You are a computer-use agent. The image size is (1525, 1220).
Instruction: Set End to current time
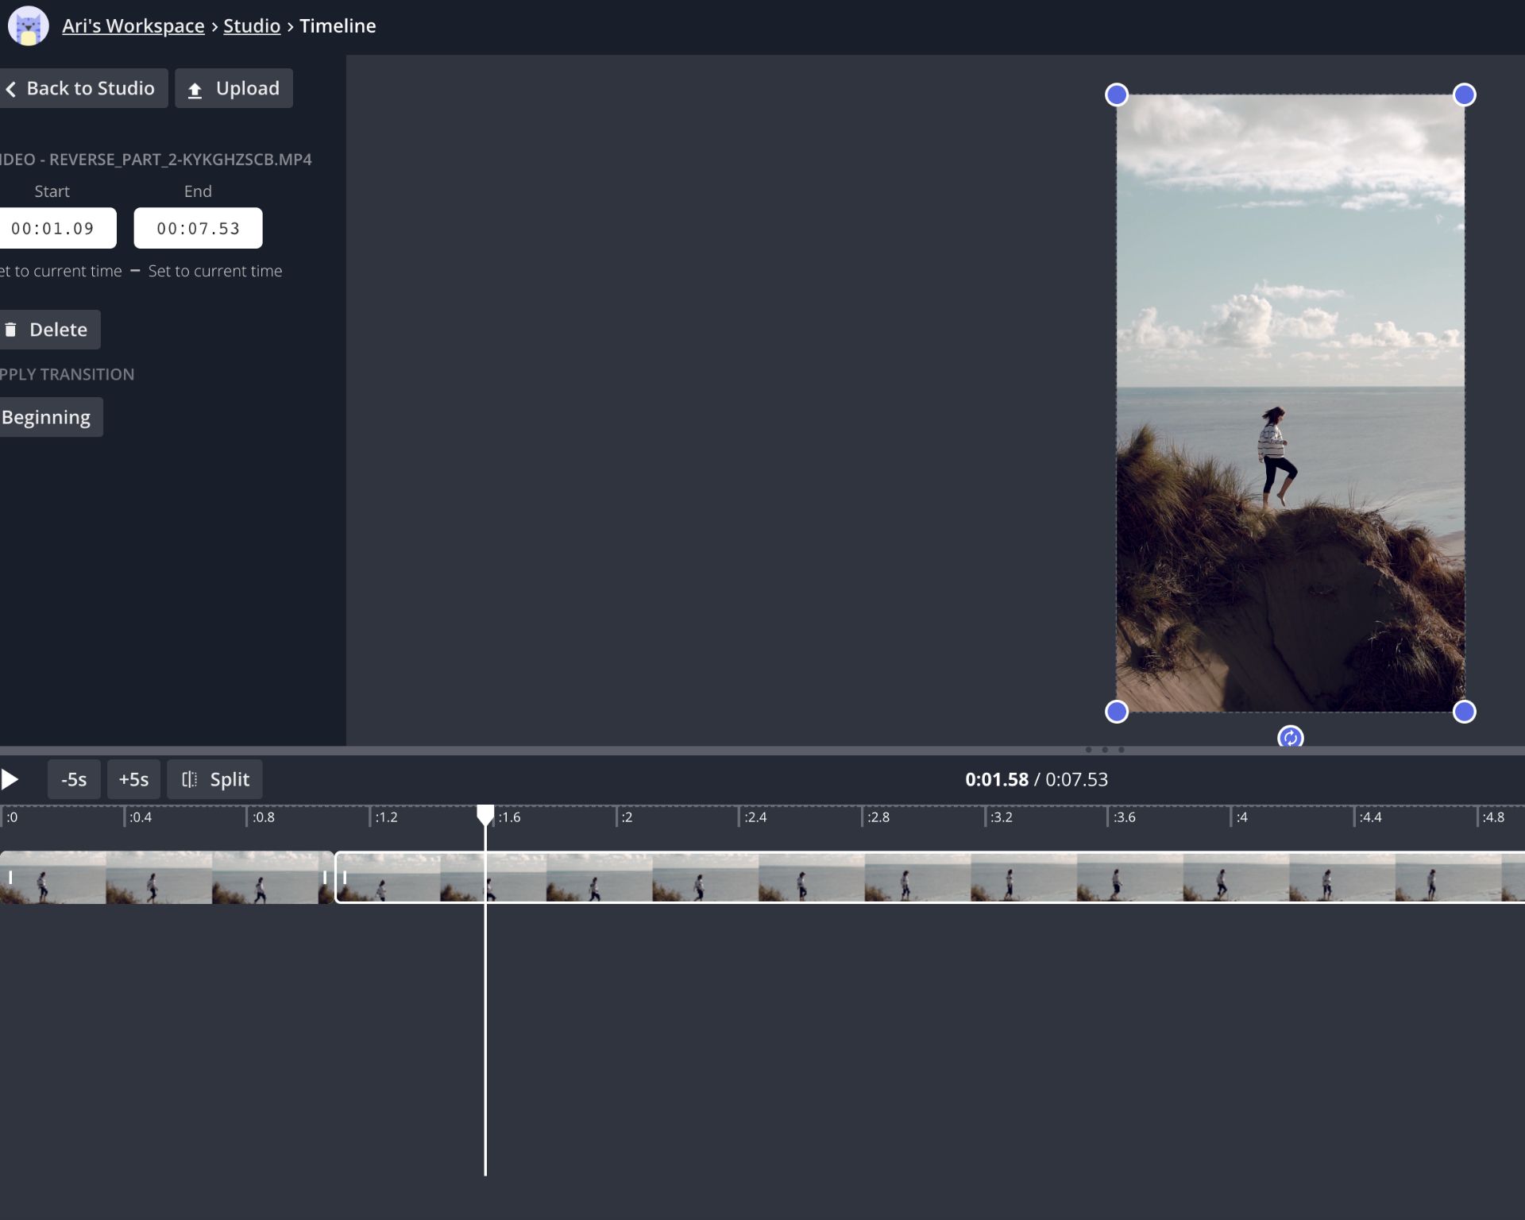[214, 271]
